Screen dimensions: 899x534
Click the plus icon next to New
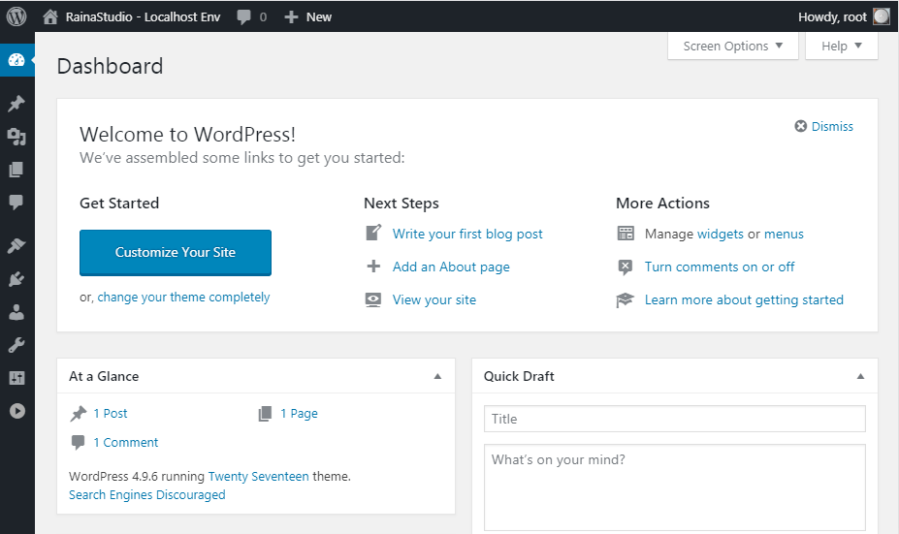291,17
